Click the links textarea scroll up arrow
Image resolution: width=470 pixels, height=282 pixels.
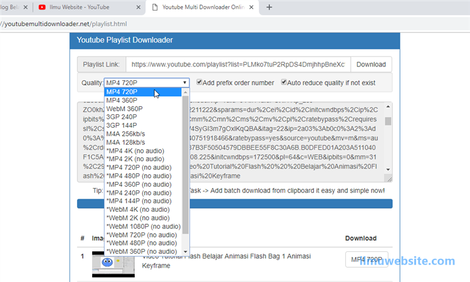(388, 107)
